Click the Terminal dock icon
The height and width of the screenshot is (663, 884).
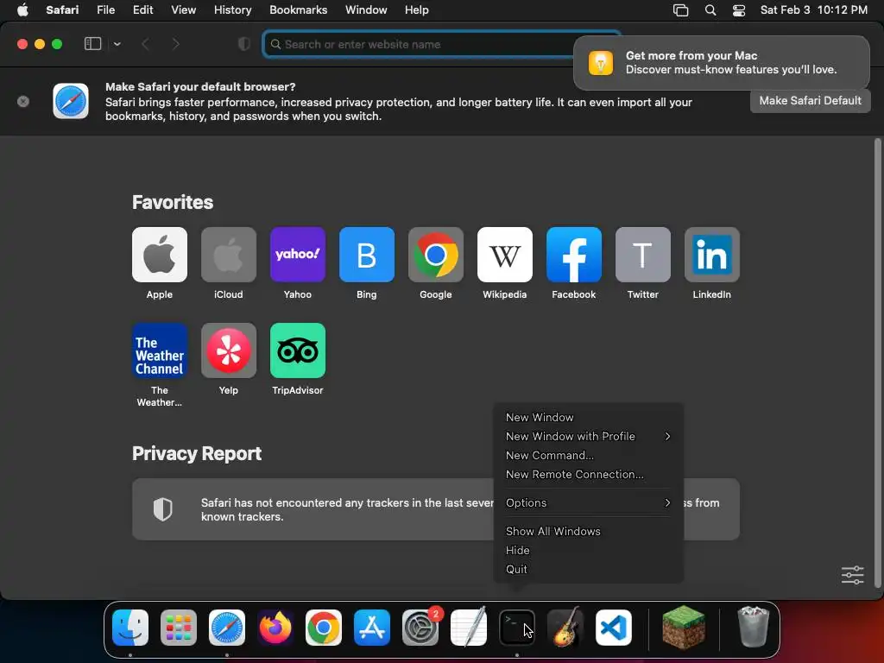[x=517, y=628]
